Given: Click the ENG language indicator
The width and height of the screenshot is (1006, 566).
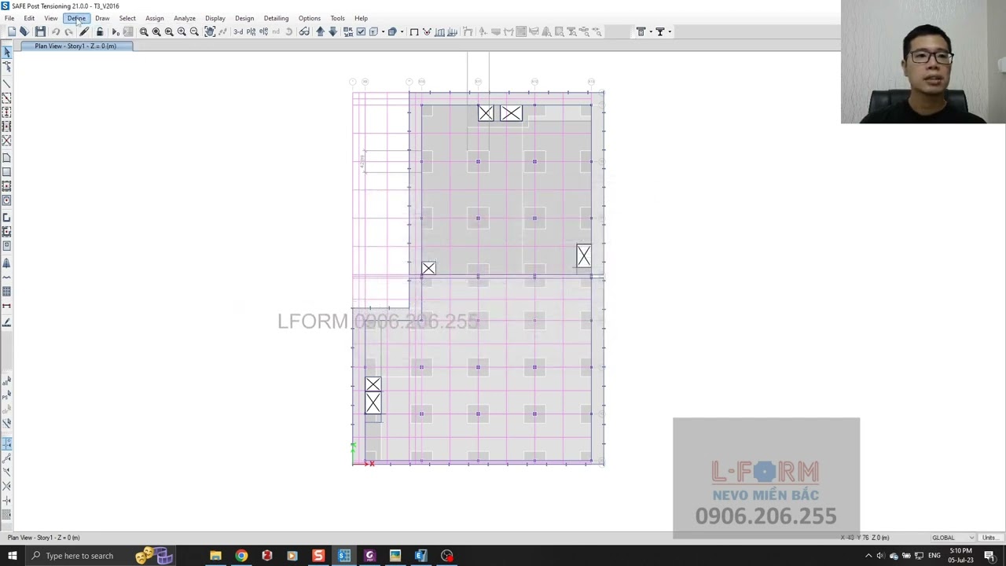Looking at the screenshot, I should click(934, 556).
